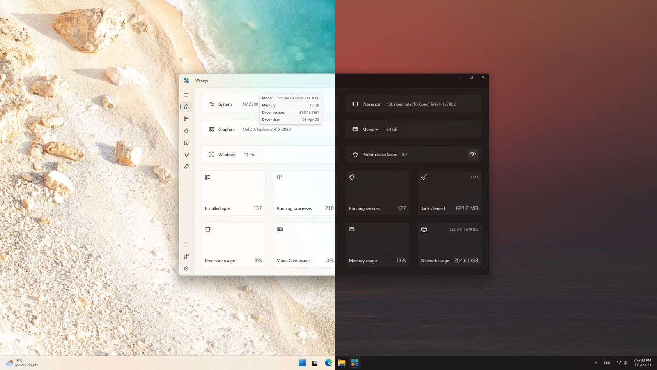Open the Wintoys hamburger navigation menu

(x=186, y=95)
